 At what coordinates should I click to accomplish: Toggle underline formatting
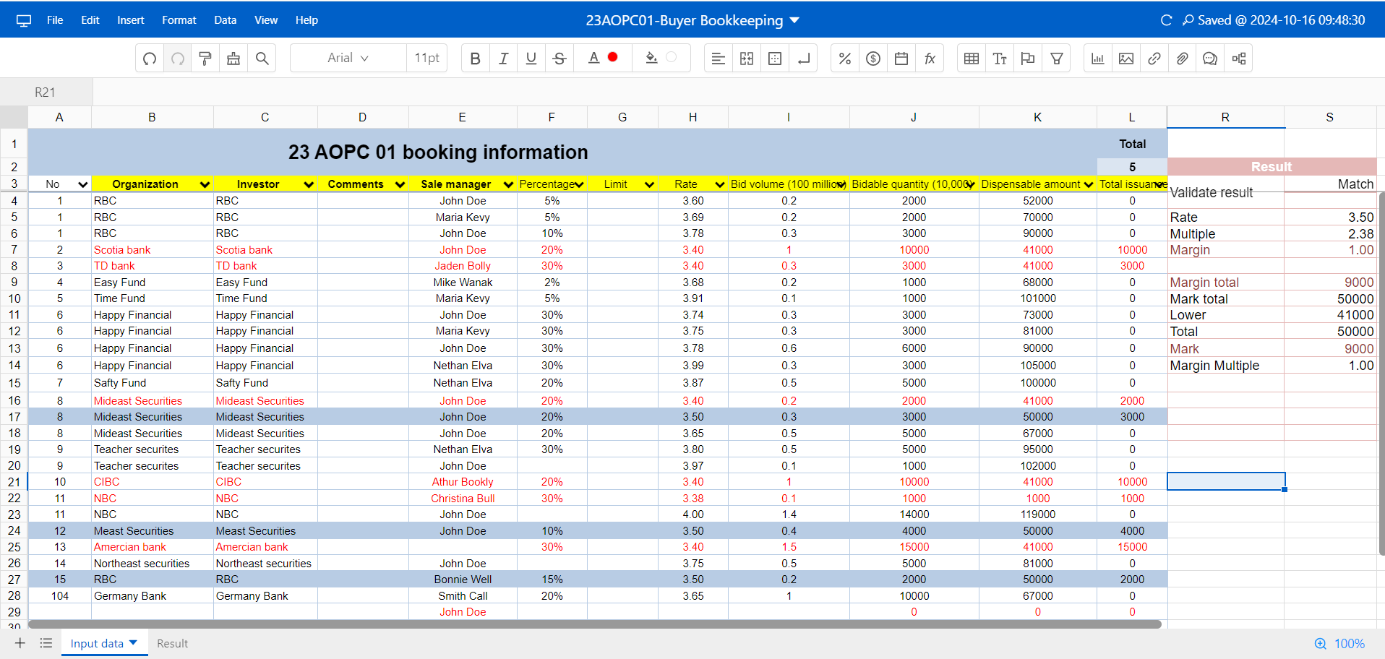531,59
